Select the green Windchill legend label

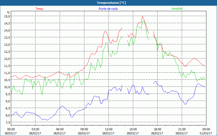[177, 9]
